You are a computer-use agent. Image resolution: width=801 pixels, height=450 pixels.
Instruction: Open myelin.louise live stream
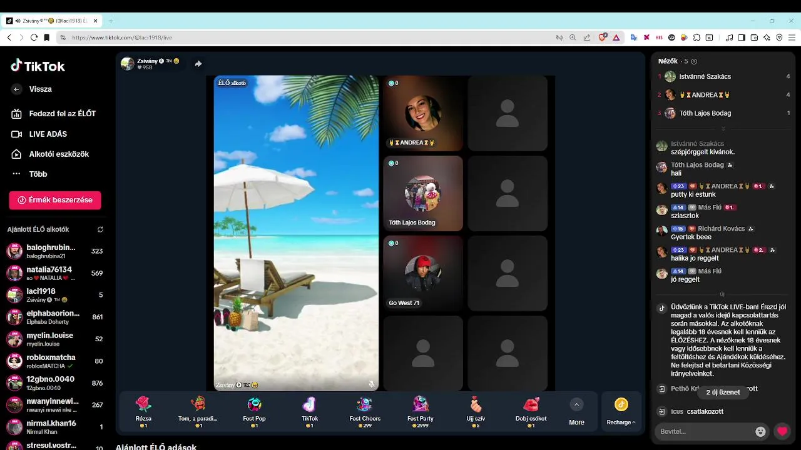55,339
